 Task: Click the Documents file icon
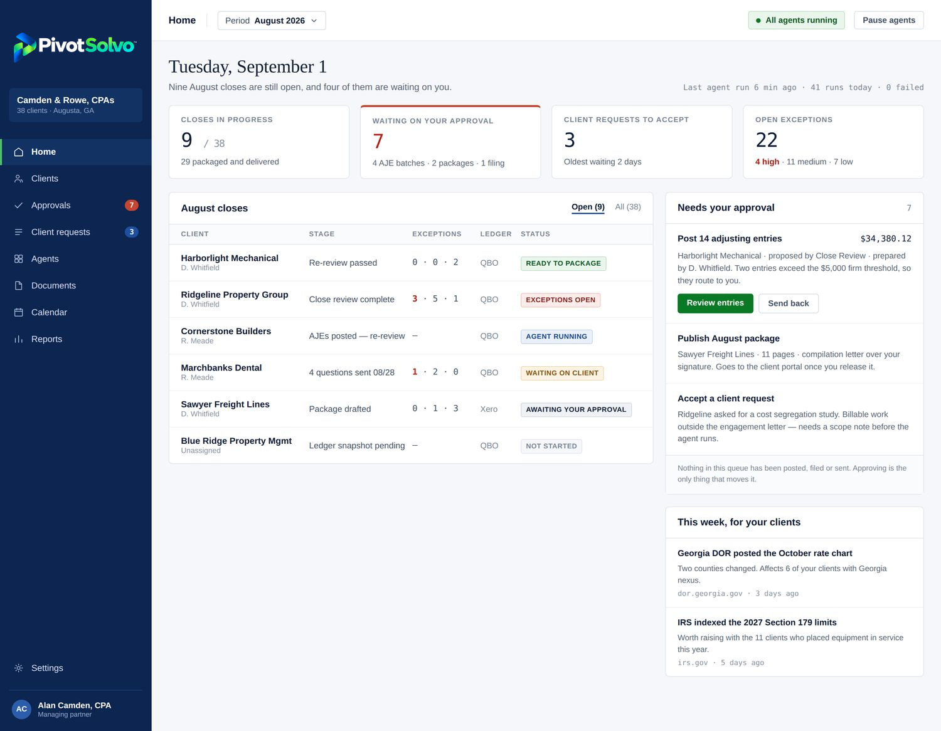tap(19, 285)
